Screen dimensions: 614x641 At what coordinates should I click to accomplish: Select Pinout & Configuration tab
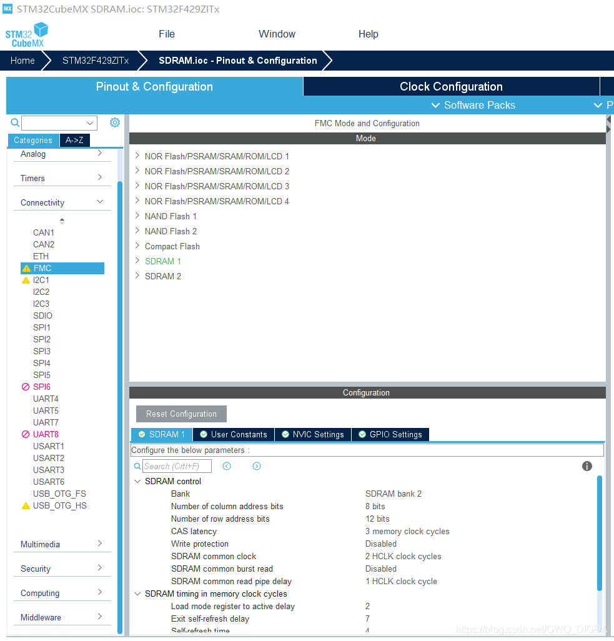pyautogui.click(x=154, y=86)
